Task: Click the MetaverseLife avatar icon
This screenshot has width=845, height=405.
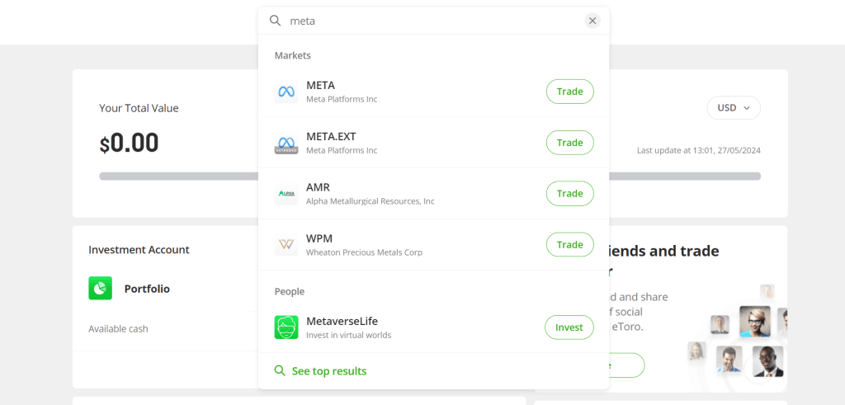Action: [286, 327]
